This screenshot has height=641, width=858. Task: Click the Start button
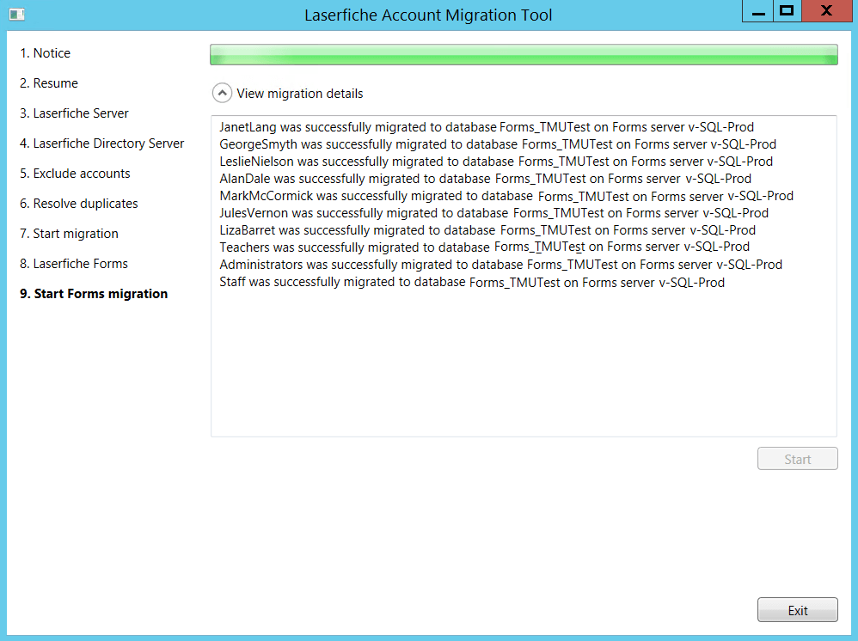(x=797, y=459)
